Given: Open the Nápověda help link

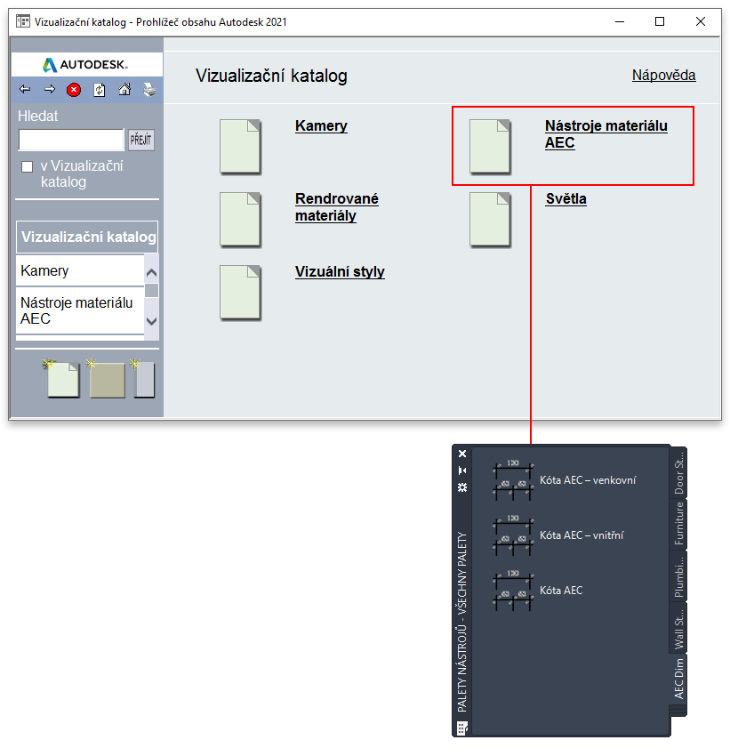Looking at the screenshot, I should click(x=663, y=76).
